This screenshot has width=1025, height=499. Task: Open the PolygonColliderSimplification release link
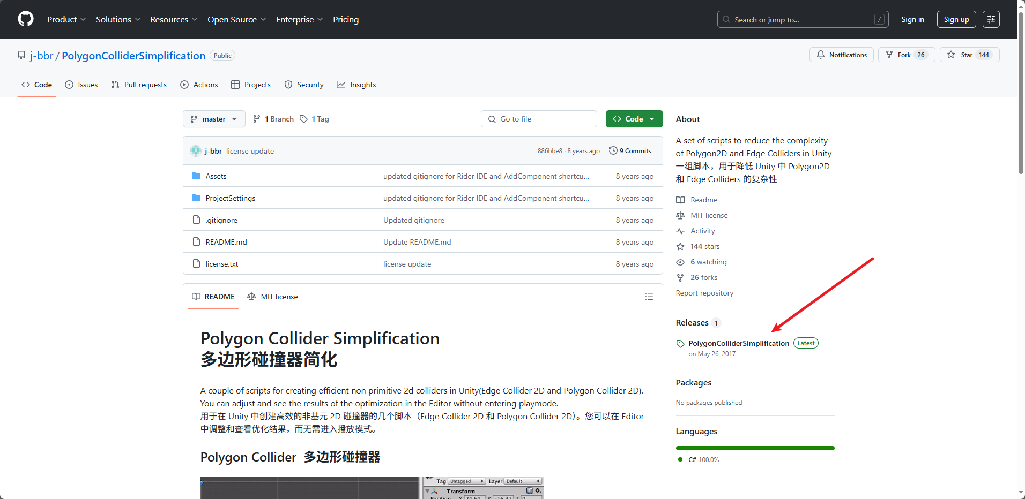[x=739, y=343]
